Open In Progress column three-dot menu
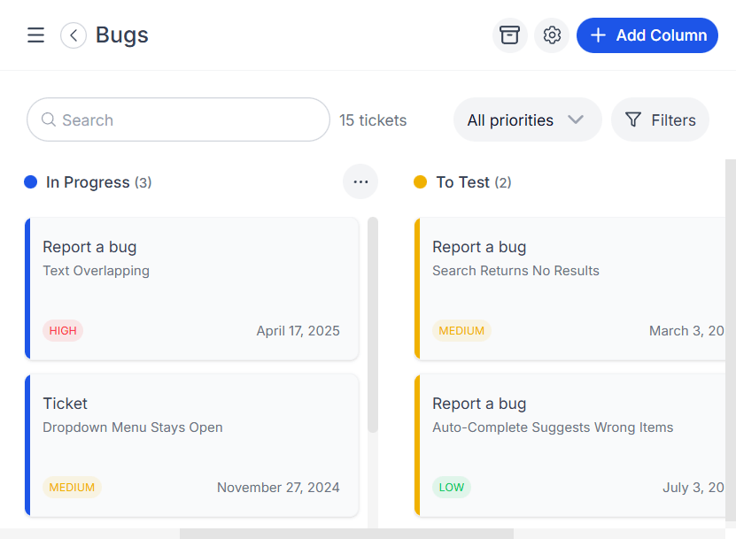The height and width of the screenshot is (539, 736). click(360, 182)
